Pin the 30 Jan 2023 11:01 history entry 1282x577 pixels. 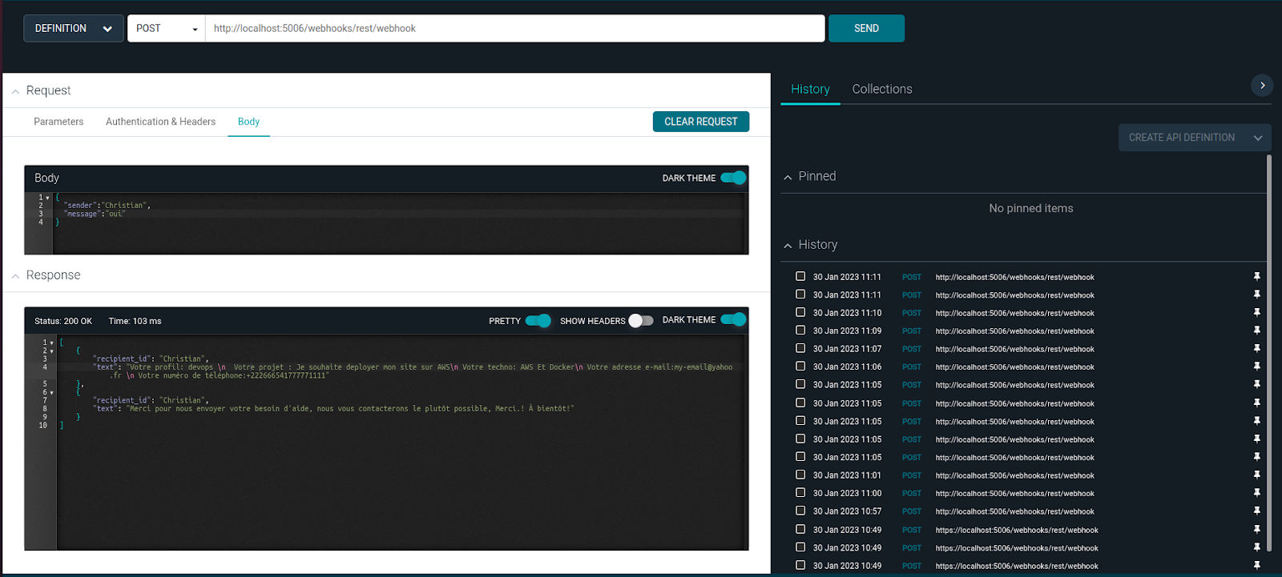coord(1256,475)
